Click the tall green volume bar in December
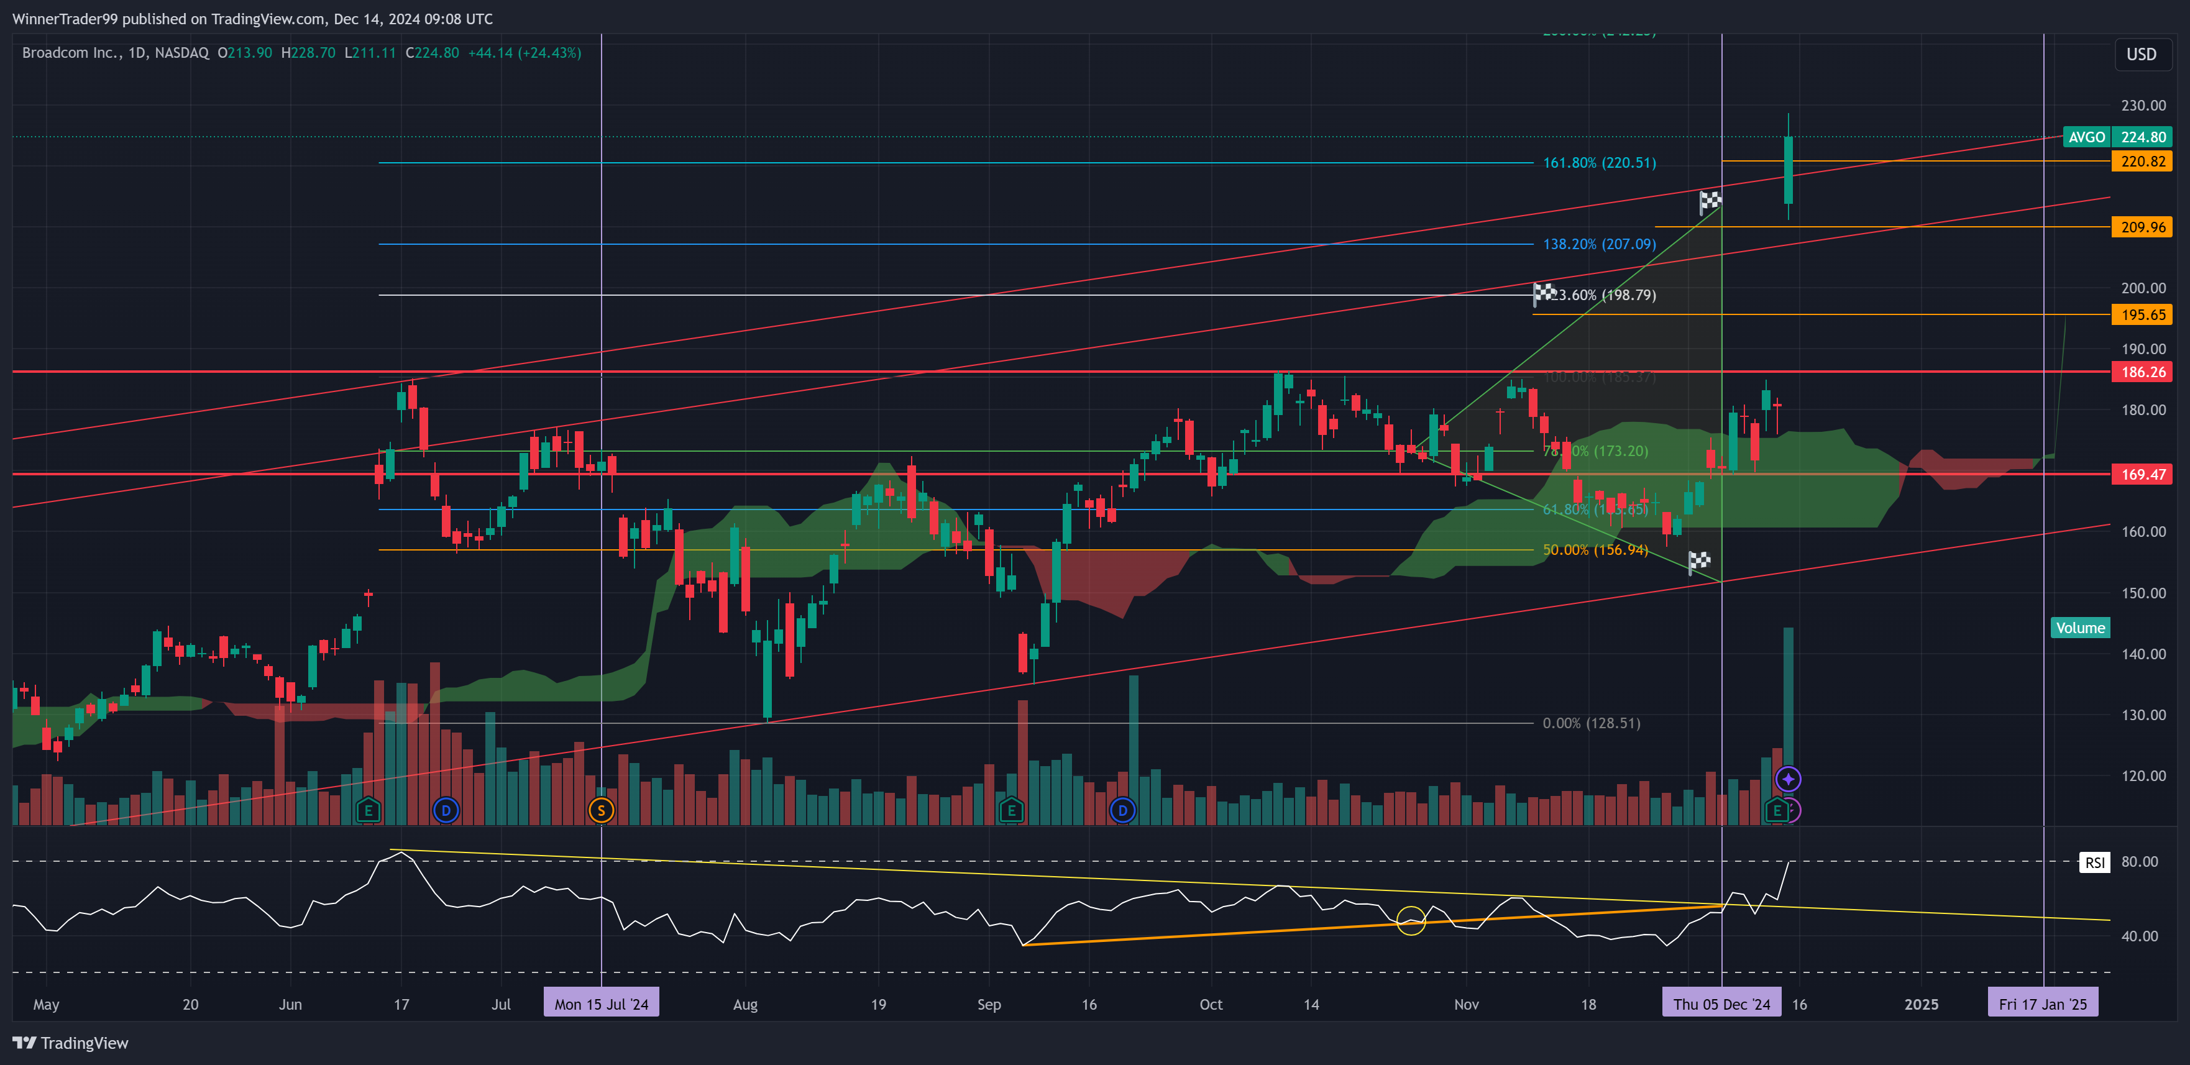The width and height of the screenshot is (2190, 1065). point(1788,726)
